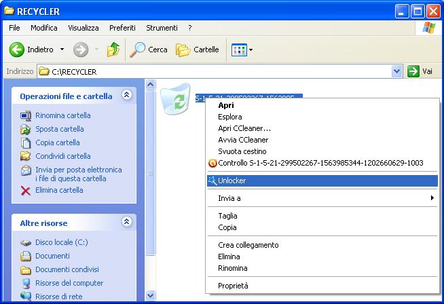The width and height of the screenshot is (444, 304).
Task: Choose Esplora in the context menu
Action: (x=322, y=117)
